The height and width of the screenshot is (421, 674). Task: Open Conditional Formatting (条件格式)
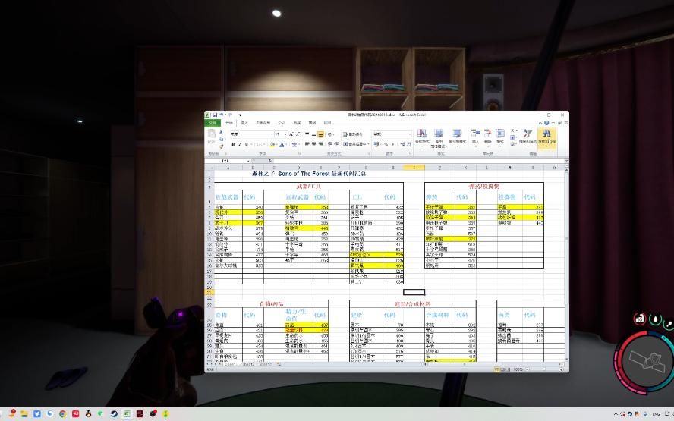[422, 137]
